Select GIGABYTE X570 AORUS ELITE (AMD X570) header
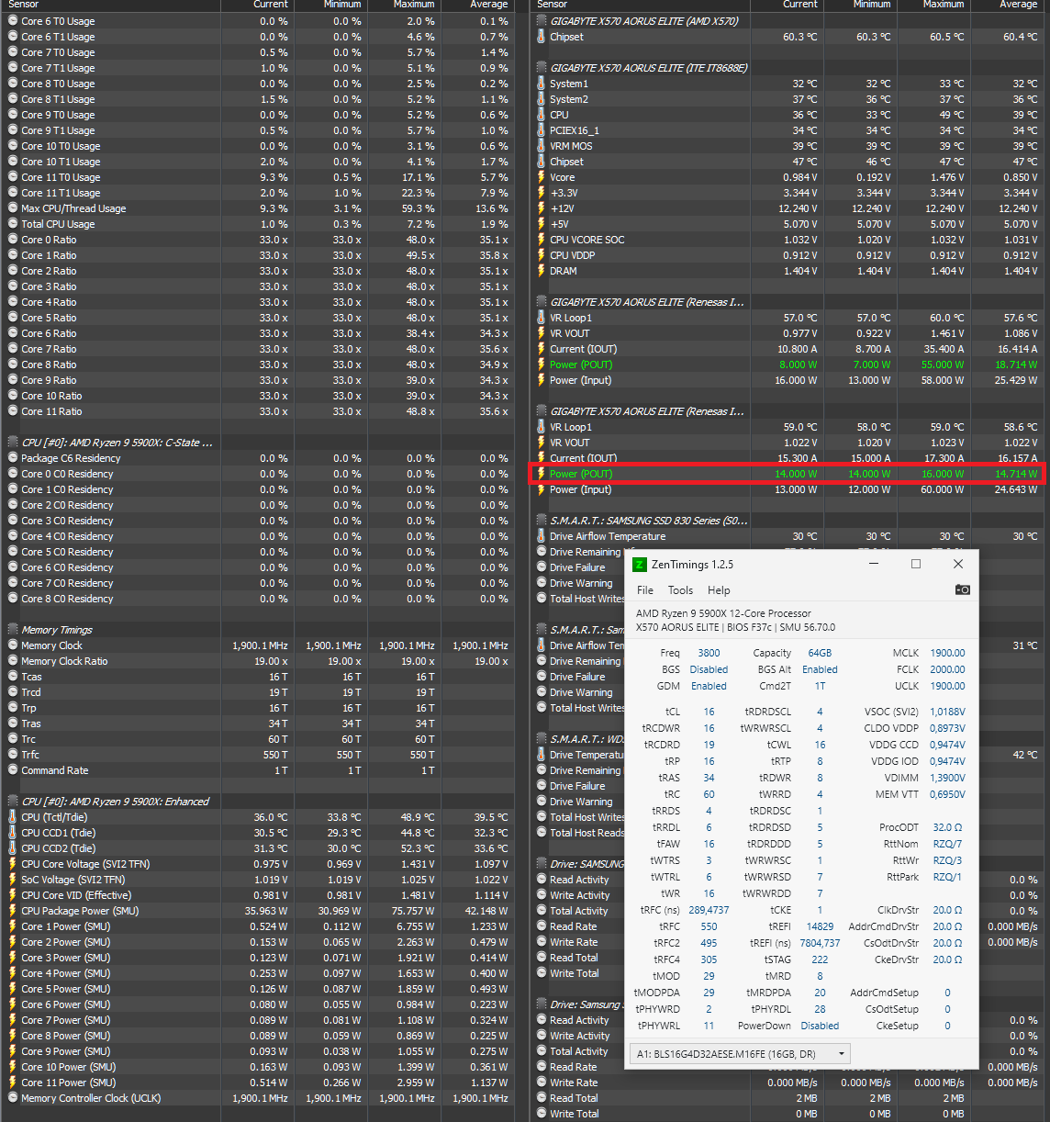Image resolution: width=1050 pixels, height=1122 pixels. tap(644, 21)
